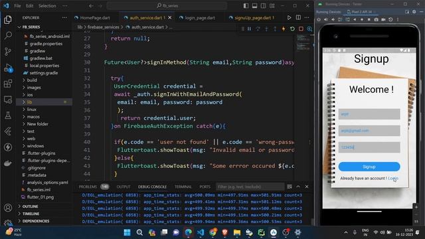Switch to TERMINAL panel tab

coord(183,187)
